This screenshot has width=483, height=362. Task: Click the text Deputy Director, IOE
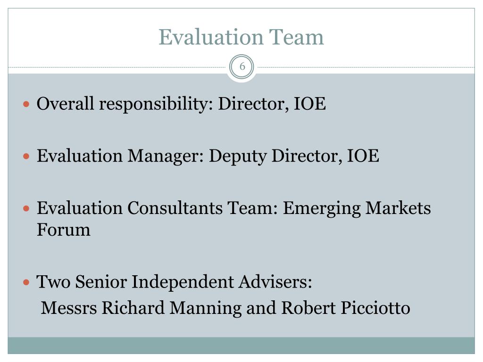[x=294, y=156]
